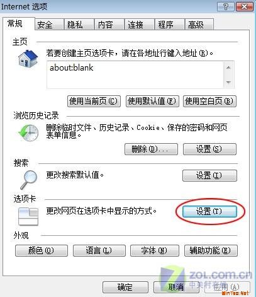This screenshot has height=297, width=256.
Task: Click 使用空白页(B) button
Action: click(209, 102)
